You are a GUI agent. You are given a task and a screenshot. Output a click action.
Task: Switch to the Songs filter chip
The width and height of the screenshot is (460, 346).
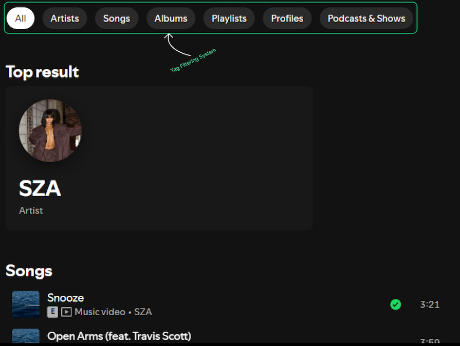coord(117,18)
